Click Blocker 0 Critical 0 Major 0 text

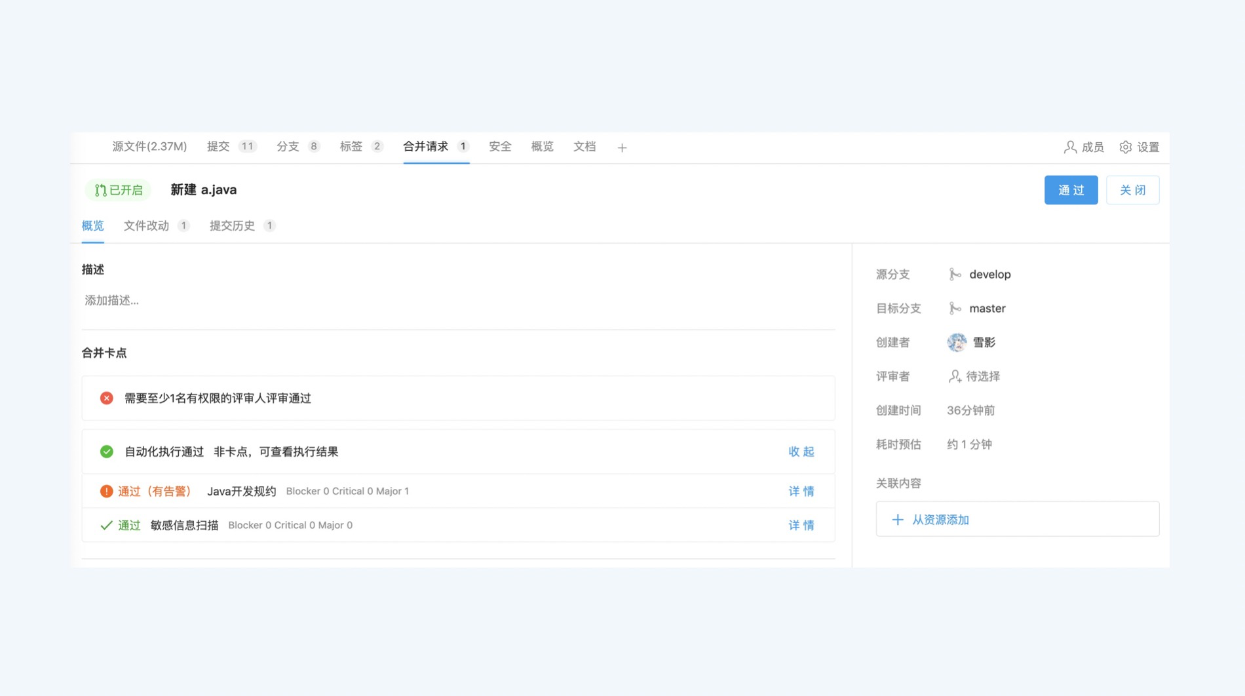(290, 526)
